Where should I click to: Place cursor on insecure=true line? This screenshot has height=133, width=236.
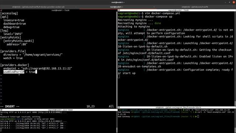tap(14, 20)
